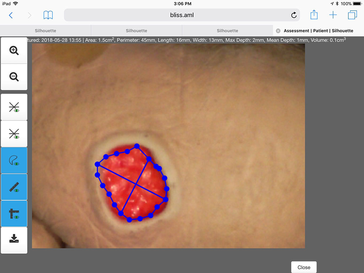Reload the page with refresh icon
This screenshot has height=273, width=364.
[294, 15]
